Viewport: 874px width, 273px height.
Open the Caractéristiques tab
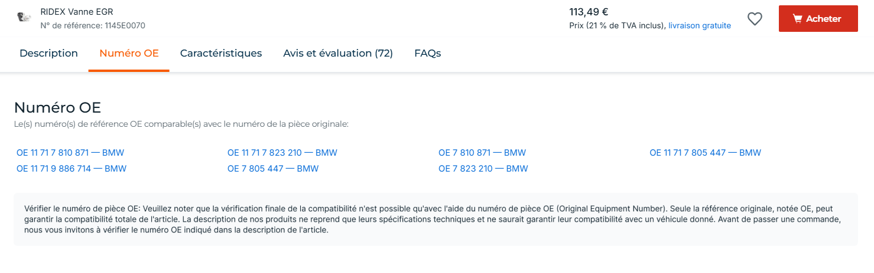[x=221, y=53]
